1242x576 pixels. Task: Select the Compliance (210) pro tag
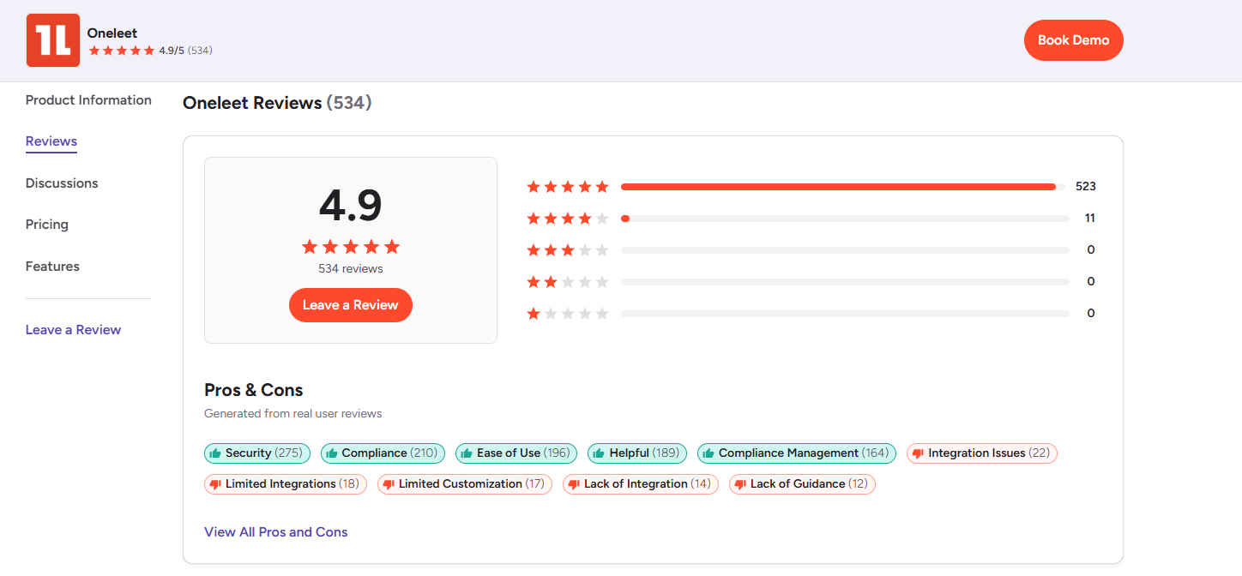383,453
